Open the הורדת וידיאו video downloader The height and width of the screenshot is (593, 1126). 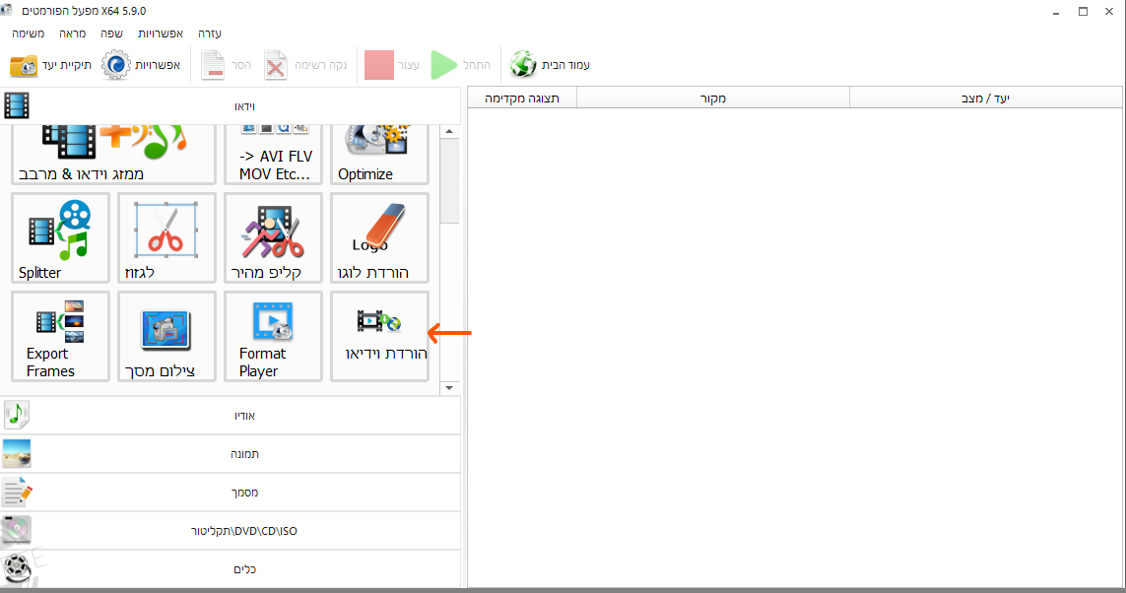click(379, 336)
